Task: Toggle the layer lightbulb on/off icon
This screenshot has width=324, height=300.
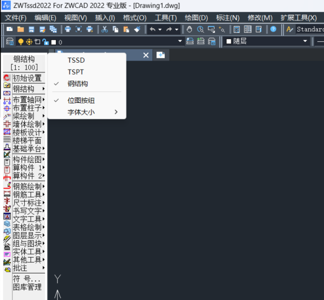Action: coord(21,42)
